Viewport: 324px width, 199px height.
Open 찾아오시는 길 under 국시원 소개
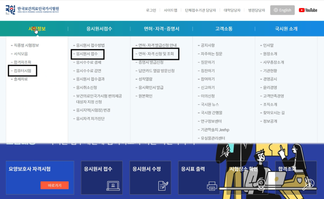coord(274,113)
